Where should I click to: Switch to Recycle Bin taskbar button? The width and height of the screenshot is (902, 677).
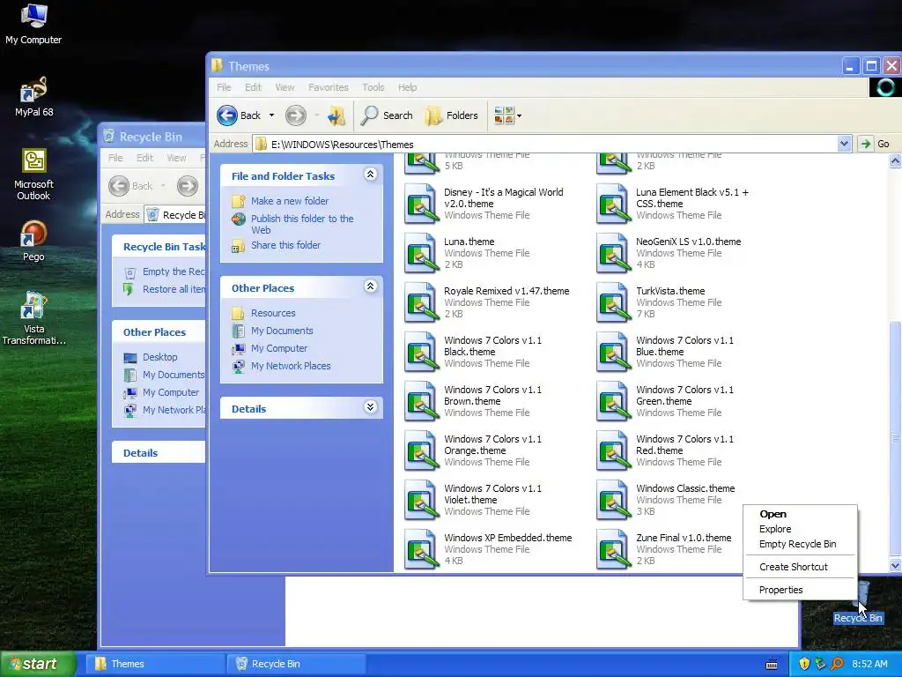click(295, 664)
